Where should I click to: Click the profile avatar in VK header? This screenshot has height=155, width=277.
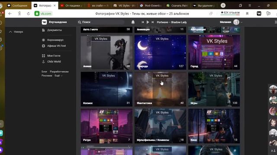coord(236,22)
